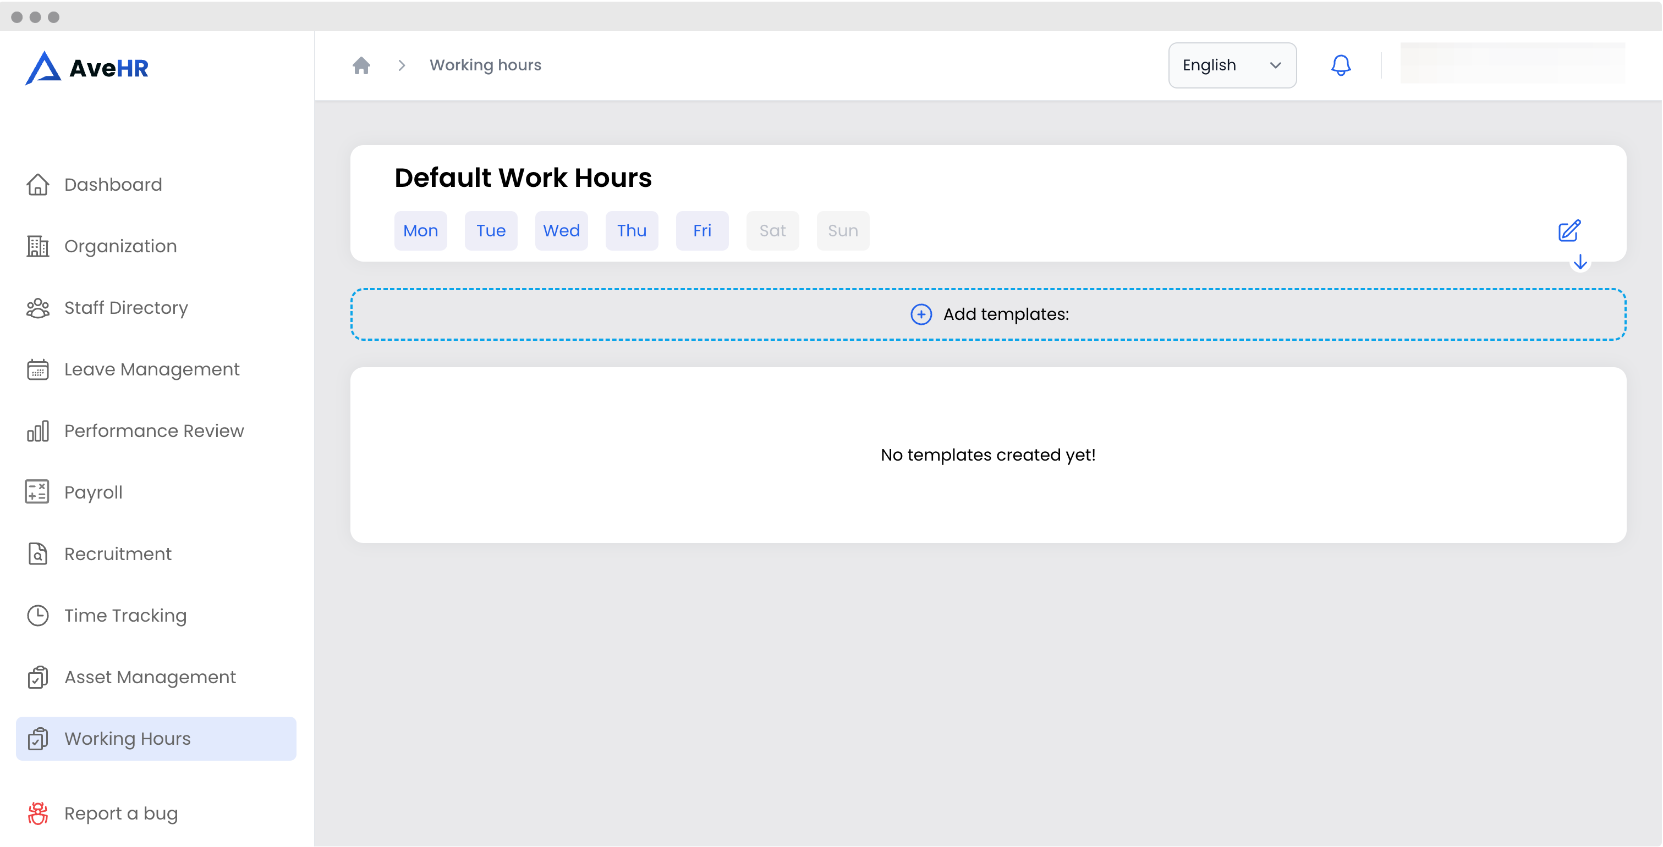The height and width of the screenshot is (847, 1663).
Task: Click the Time Tracking clock icon
Action: (x=37, y=616)
